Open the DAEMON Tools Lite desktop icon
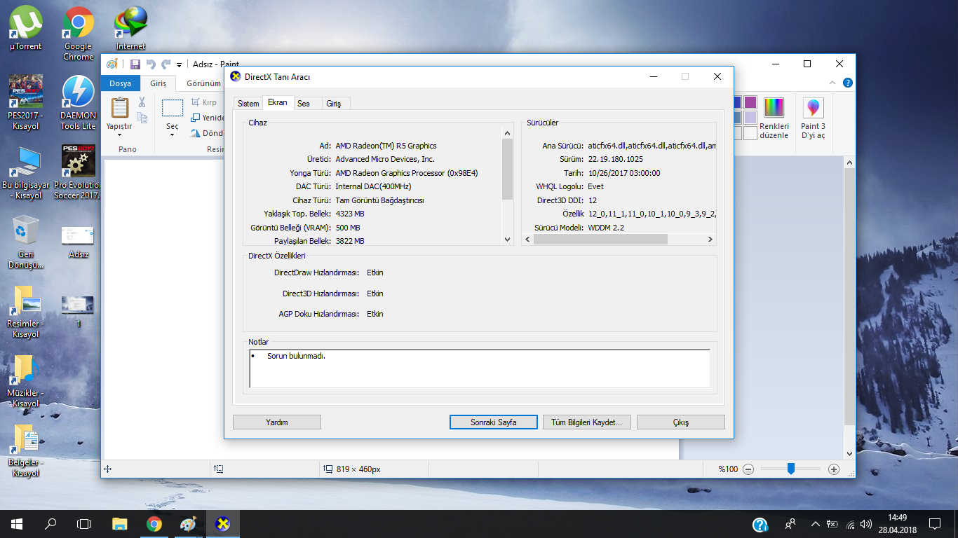 coord(79,102)
